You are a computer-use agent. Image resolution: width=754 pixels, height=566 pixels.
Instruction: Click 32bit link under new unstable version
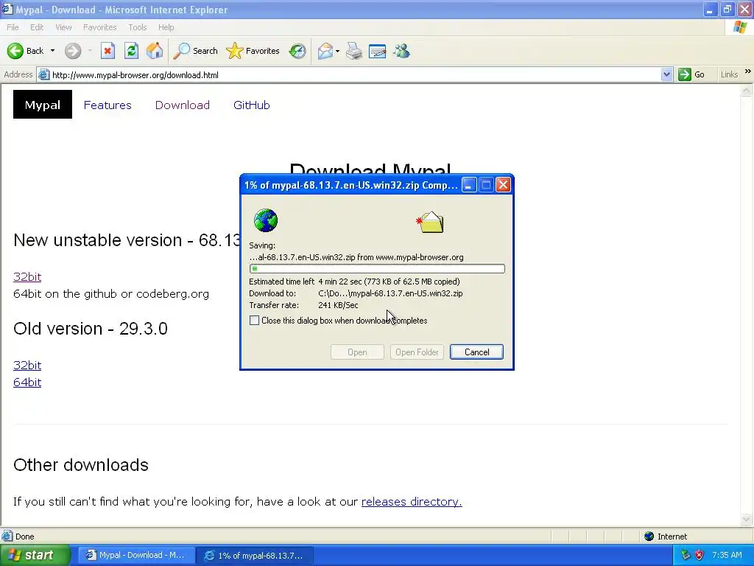click(27, 277)
